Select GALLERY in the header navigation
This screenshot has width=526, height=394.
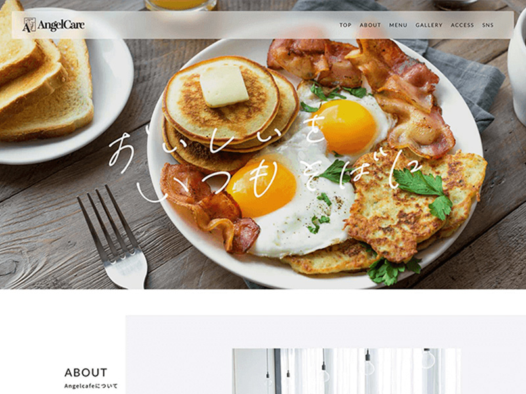click(429, 25)
